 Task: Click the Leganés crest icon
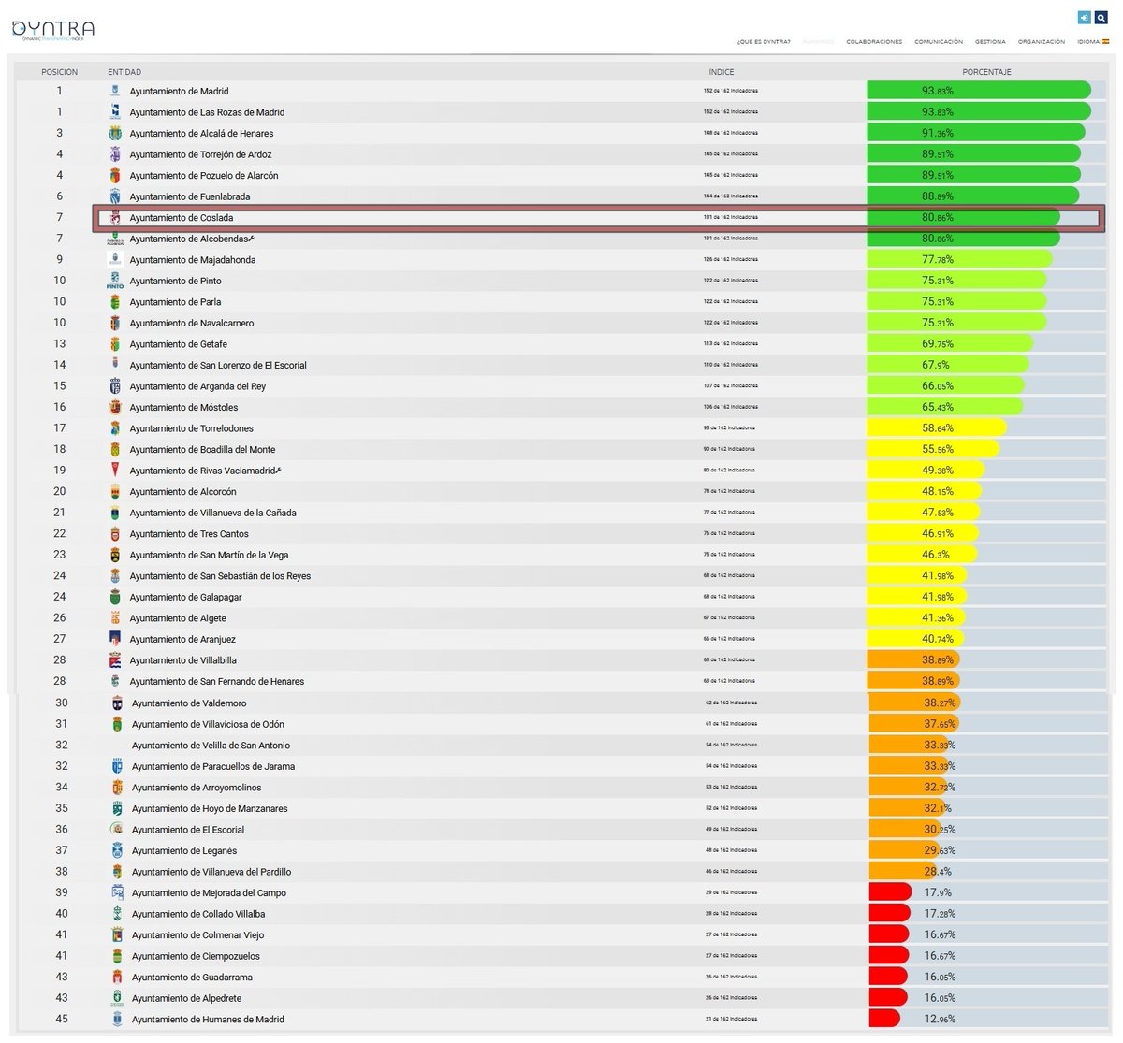[x=117, y=850]
